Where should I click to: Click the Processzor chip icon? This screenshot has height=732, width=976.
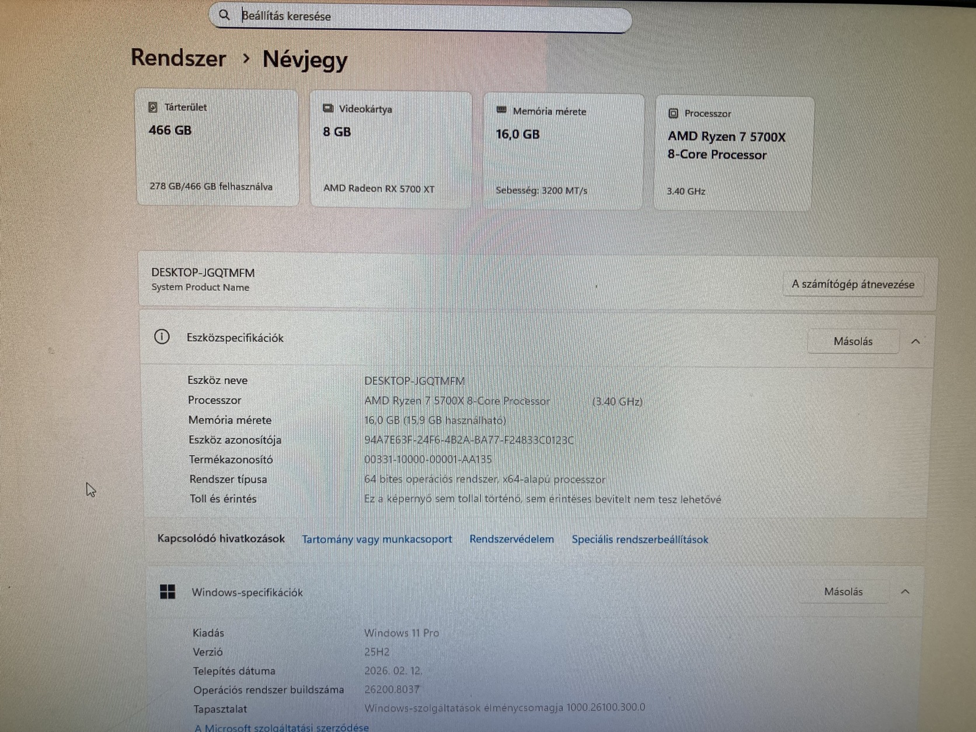click(x=673, y=113)
